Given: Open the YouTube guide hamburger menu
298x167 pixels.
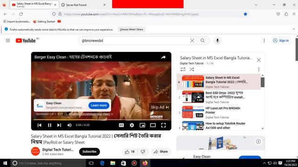Looking at the screenshot, I should 8,40.
